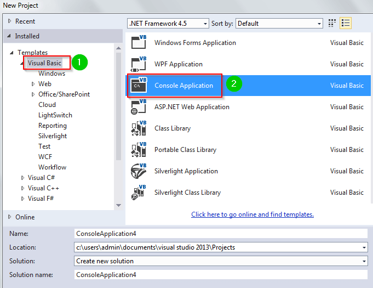Select Windows under Visual Basic templates
This screenshot has height=288, width=373.
(51, 74)
